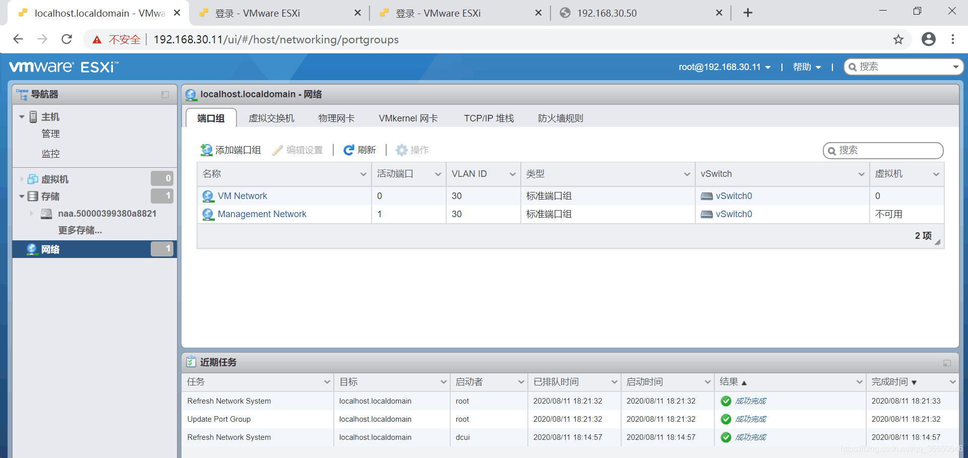Open the Help dropdown menu

(x=807, y=67)
